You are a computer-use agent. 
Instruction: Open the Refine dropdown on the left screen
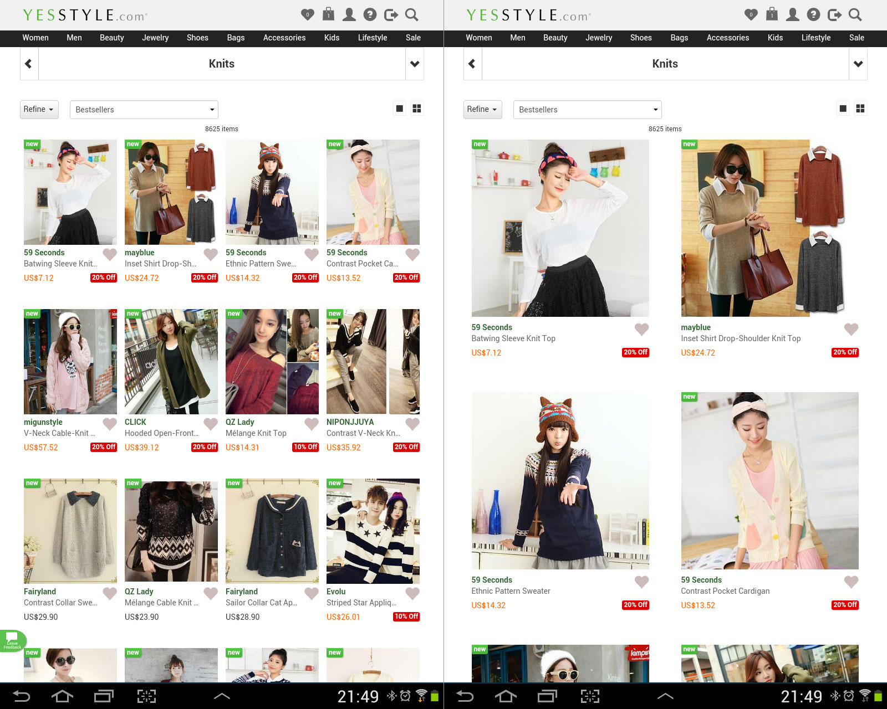[x=39, y=109]
